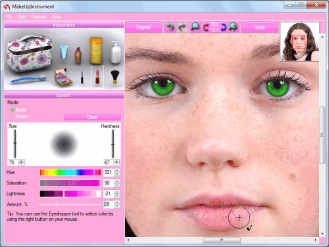Open the Edit menu
Image resolution: width=329 pixels, height=247 pixels.
[x=22, y=17]
